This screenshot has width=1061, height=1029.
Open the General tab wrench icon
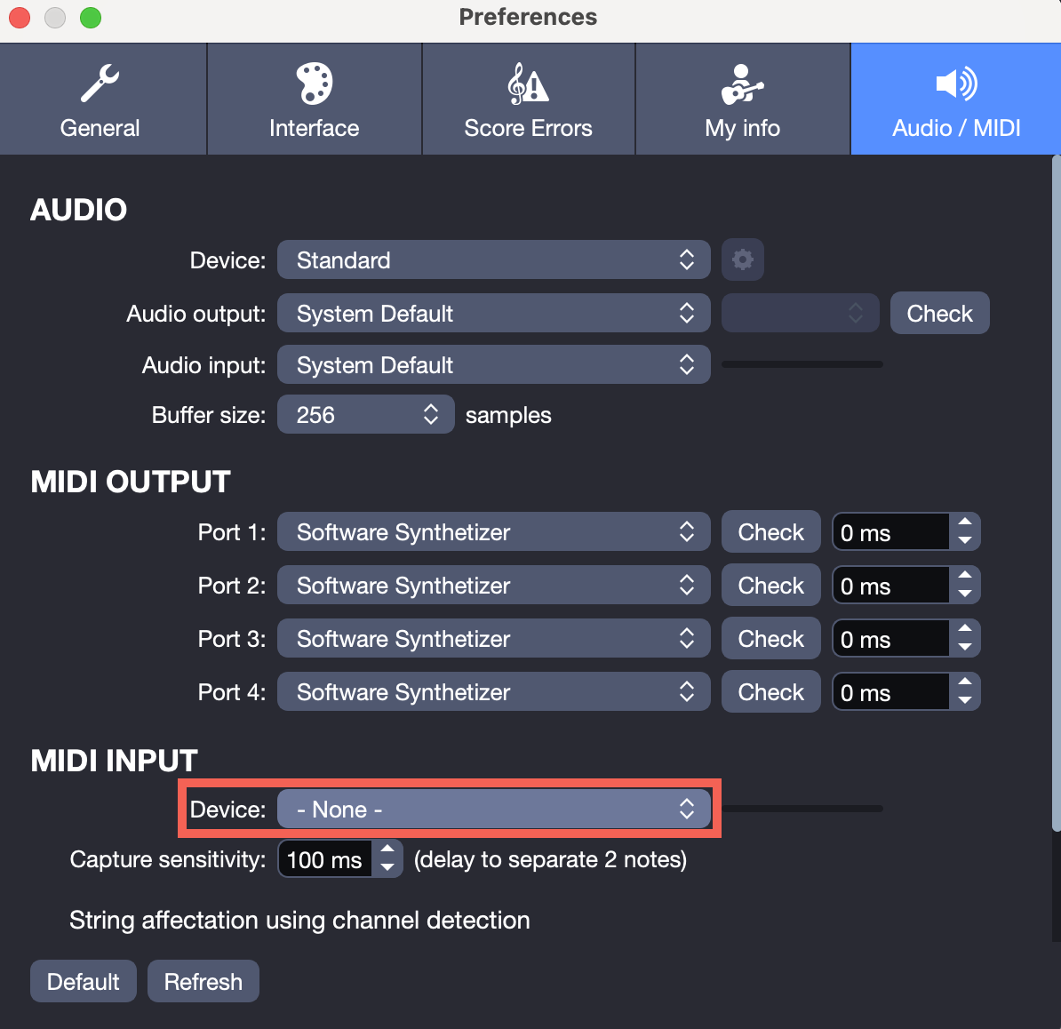click(x=100, y=84)
